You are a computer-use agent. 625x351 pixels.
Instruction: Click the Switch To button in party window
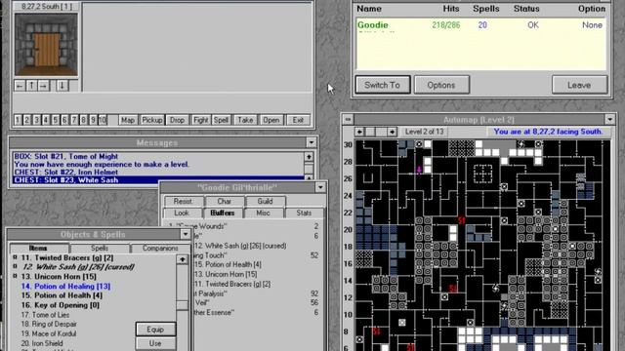click(383, 85)
